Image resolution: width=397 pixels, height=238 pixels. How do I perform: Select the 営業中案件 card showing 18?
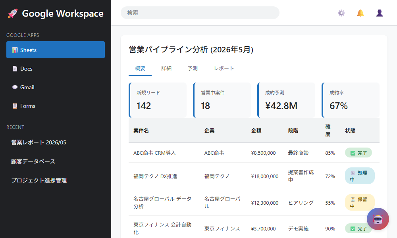(222, 100)
